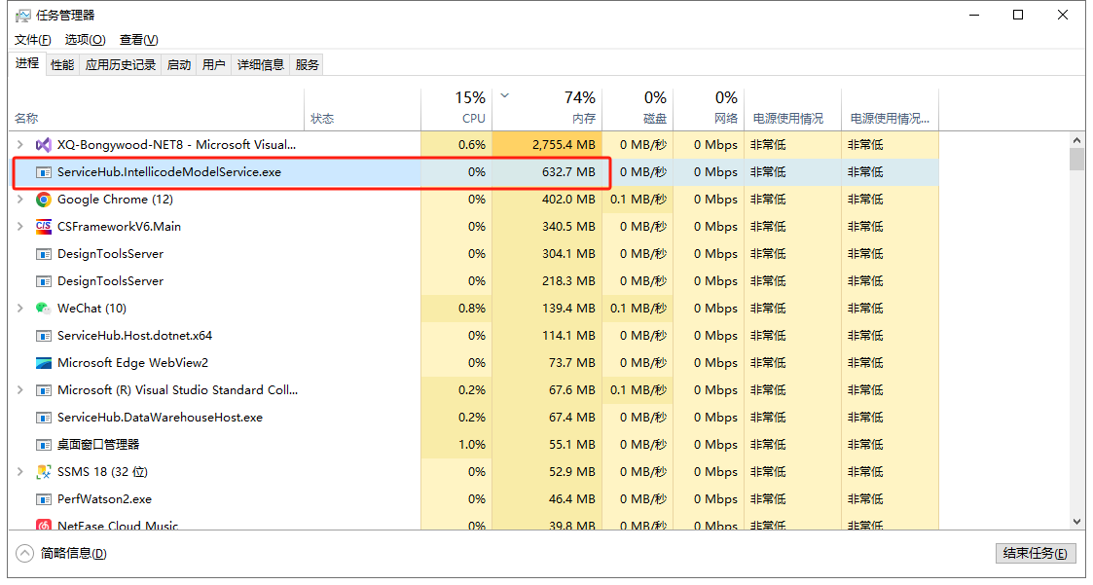Expand the WeChat (10) group

[20, 309]
